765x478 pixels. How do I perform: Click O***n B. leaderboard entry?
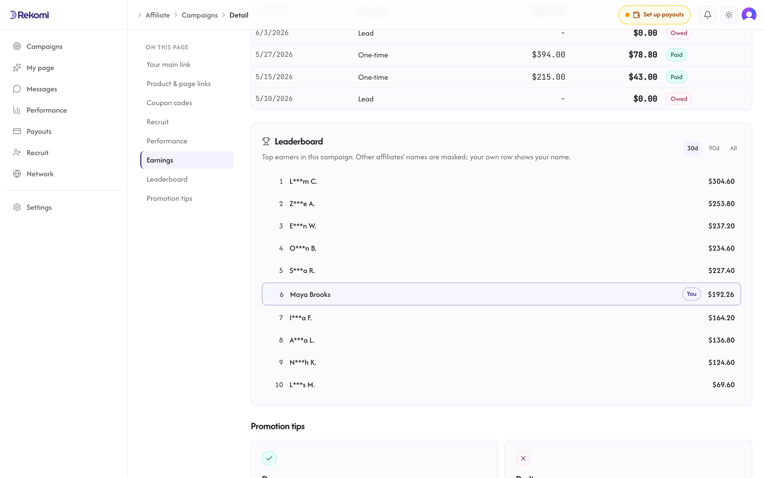pyautogui.click(x=501, y=248)
